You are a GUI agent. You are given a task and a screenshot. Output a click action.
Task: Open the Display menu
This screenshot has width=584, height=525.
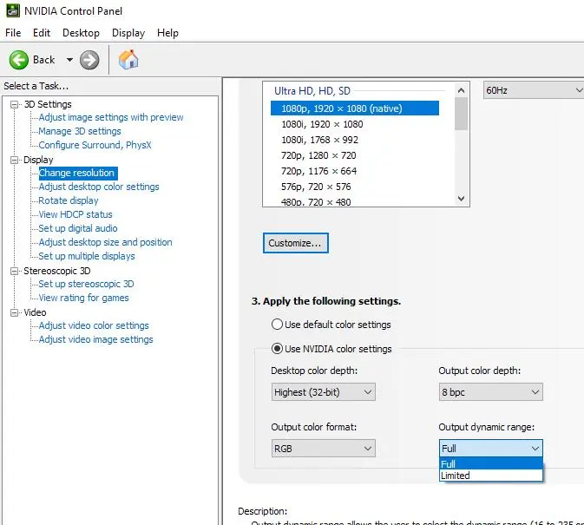(128, 33)
